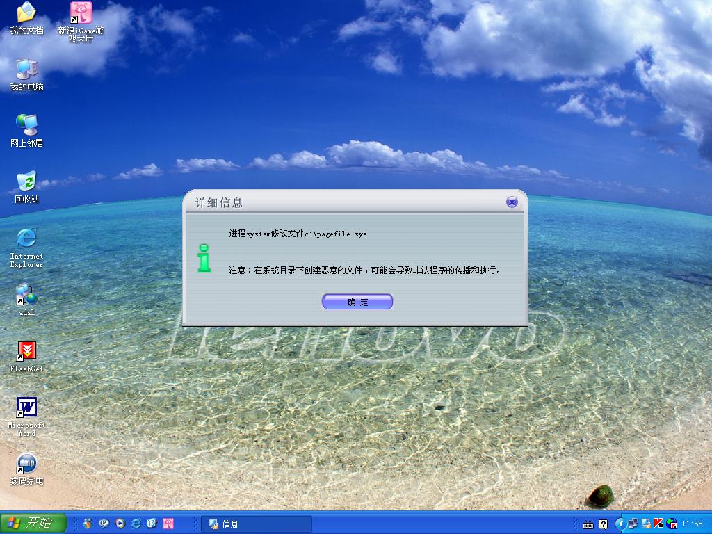The image size is (712, 534).
Task: Select the Internet Explorer desktop icon
Action: pyautogui.click(x=26, y=248)
